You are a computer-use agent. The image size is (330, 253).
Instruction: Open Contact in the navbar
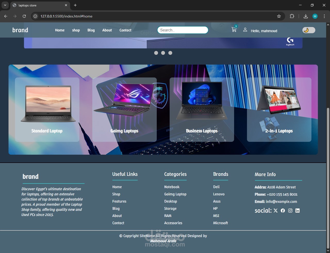point(125,30)
